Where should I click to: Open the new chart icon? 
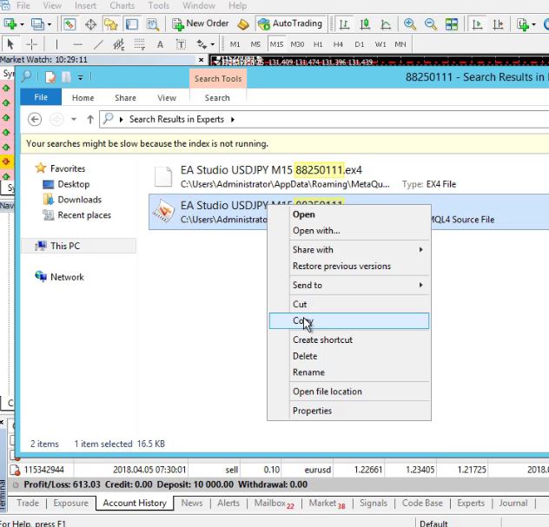tap(10, 24)
